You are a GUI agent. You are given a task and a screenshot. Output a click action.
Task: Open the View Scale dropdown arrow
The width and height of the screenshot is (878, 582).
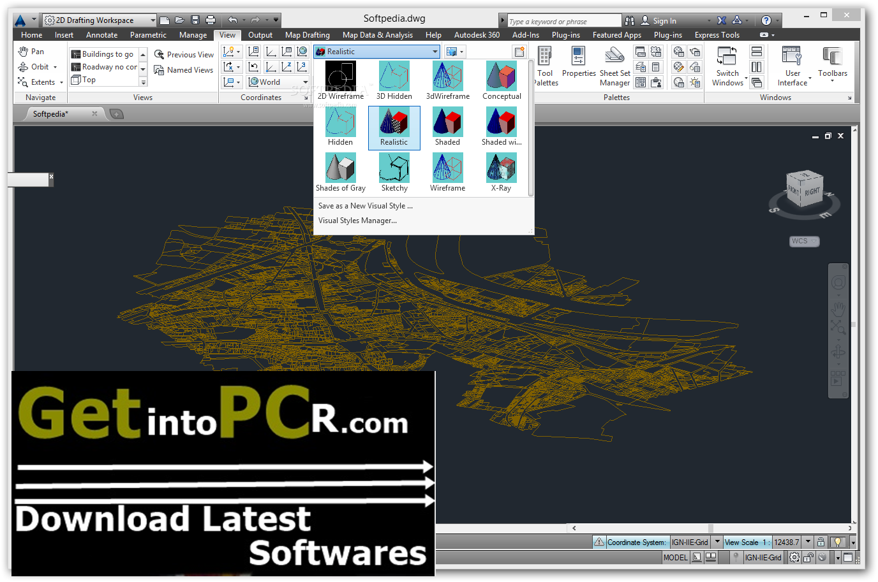pyautogui.click(x=808, y=542)
